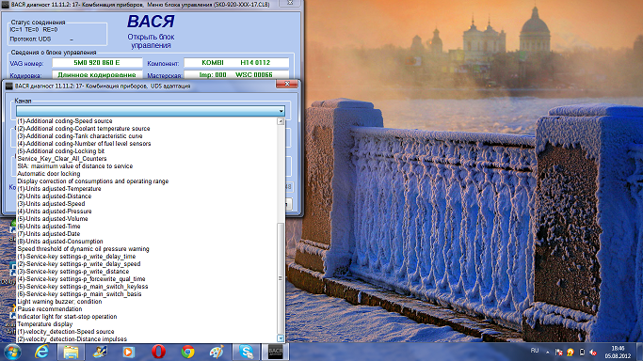Click the RU language indicator
The width and height of the screenshot is (643, 361).
click(535, 351)
